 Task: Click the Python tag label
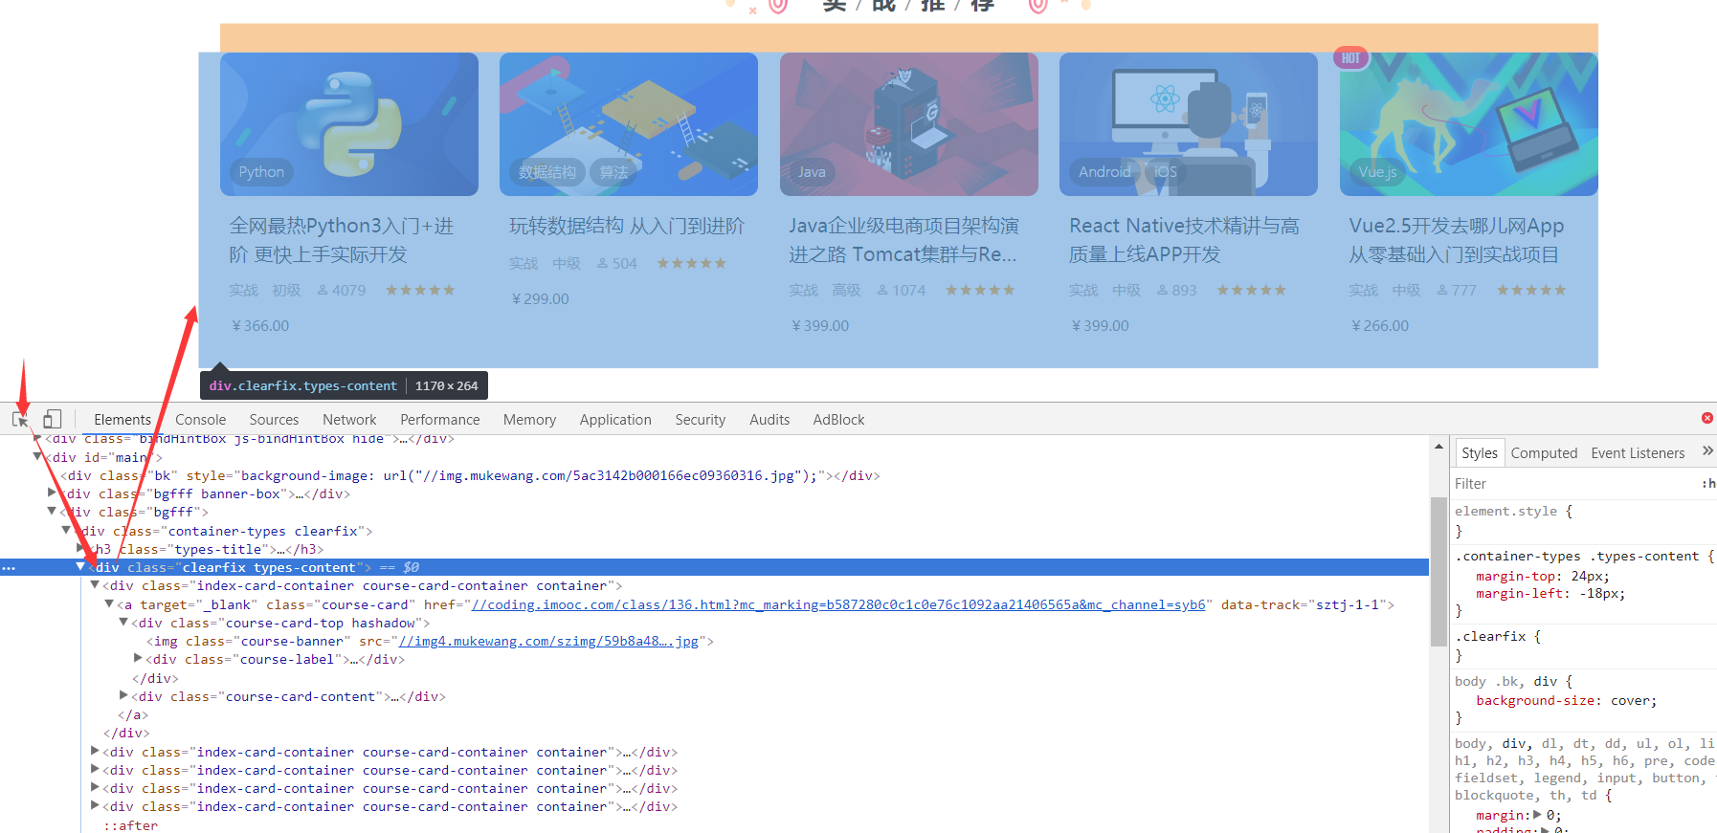[x=261, y=172]
